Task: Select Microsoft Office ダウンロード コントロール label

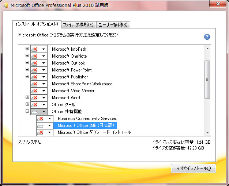Action: pyautogui.click(x=94, y=132)
